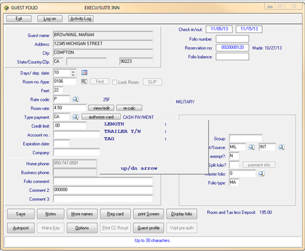The height and width of the screenshot is (251, 305).
Task: Select the Split folio field
Action: pyautogui.click(x=234, y=165)
